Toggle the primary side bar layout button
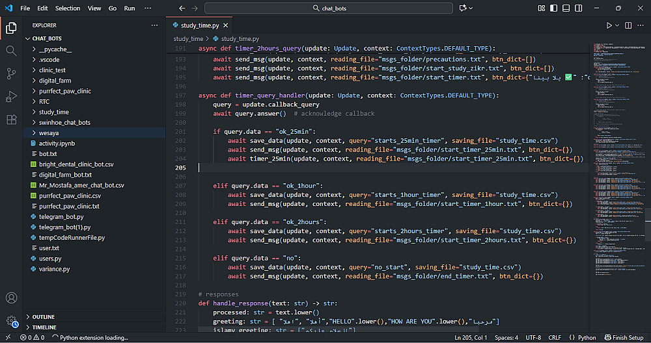This screenshot has height=343, width=651. click(x=553, y=8)
